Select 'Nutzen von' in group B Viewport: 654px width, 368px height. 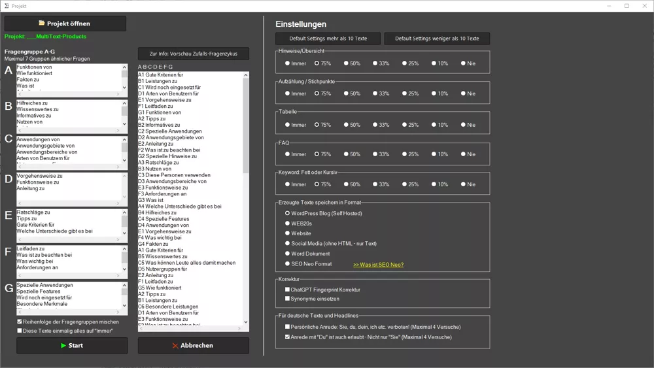(29, 122)
